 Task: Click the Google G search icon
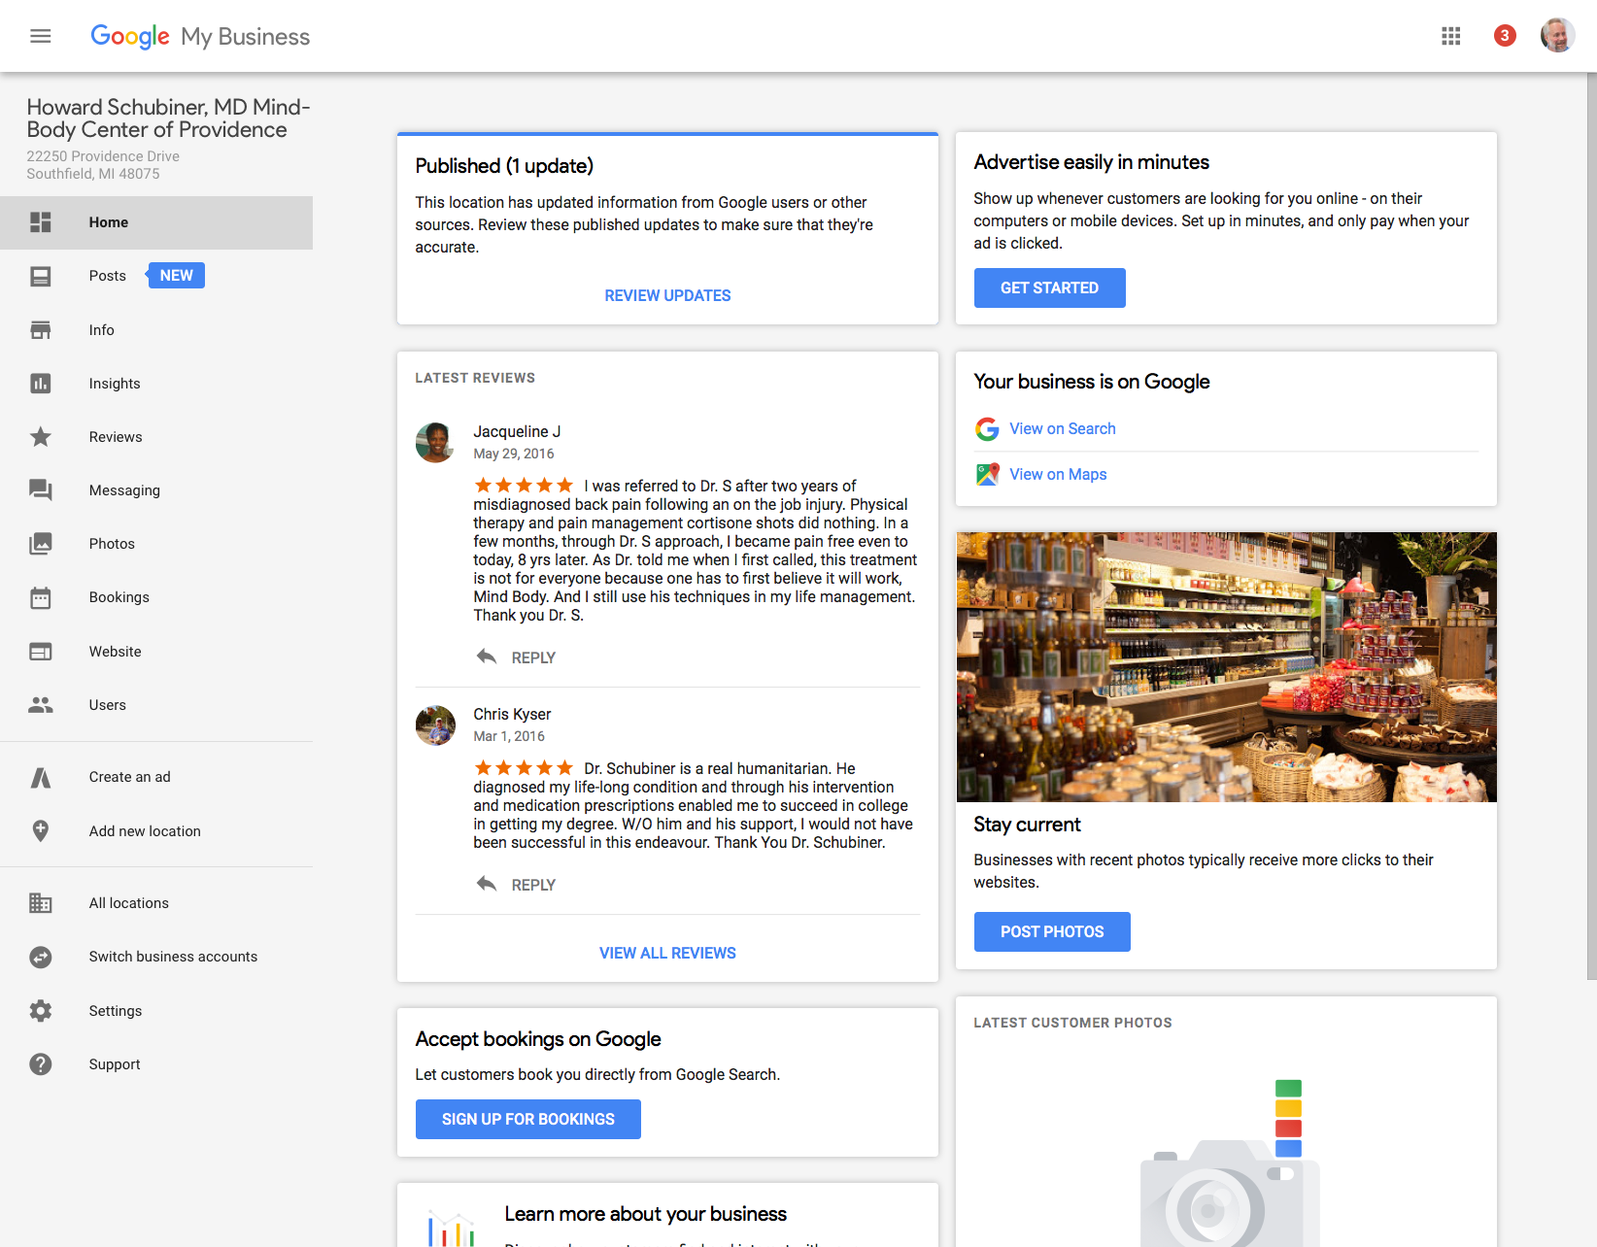click(987, 429)
